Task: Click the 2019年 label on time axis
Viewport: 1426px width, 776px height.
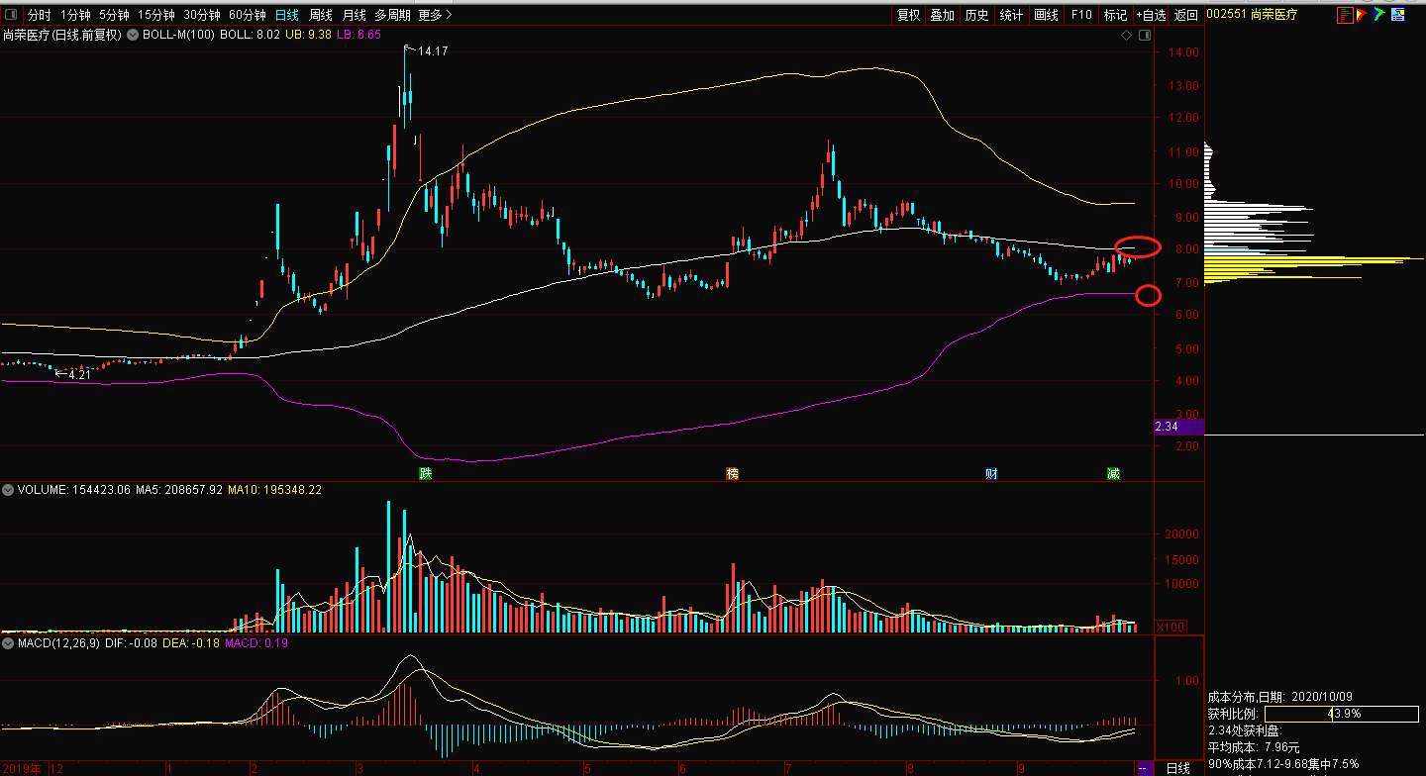Action: [21, 768]
